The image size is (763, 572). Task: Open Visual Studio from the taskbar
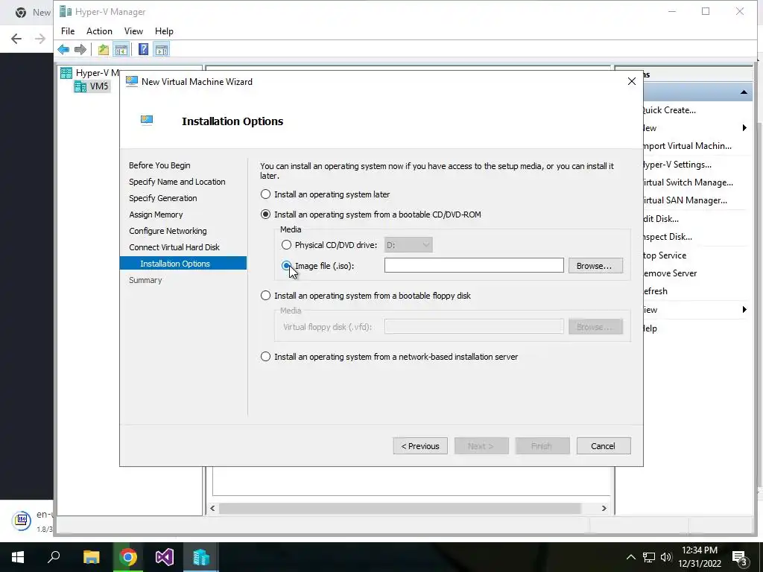coord(165,557)
